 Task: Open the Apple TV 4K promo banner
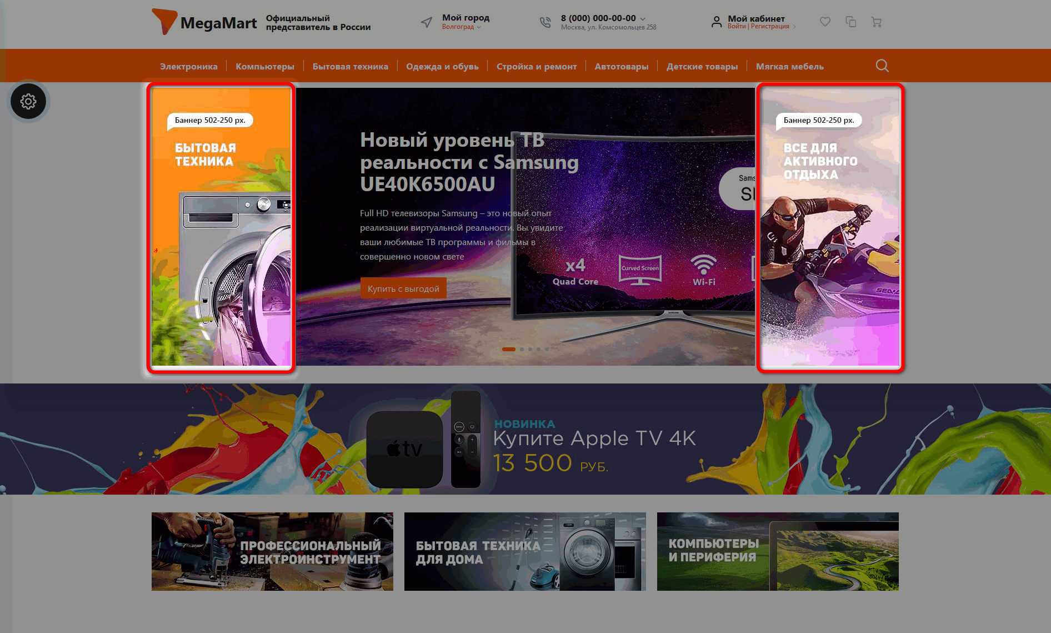tap(525, 439)
